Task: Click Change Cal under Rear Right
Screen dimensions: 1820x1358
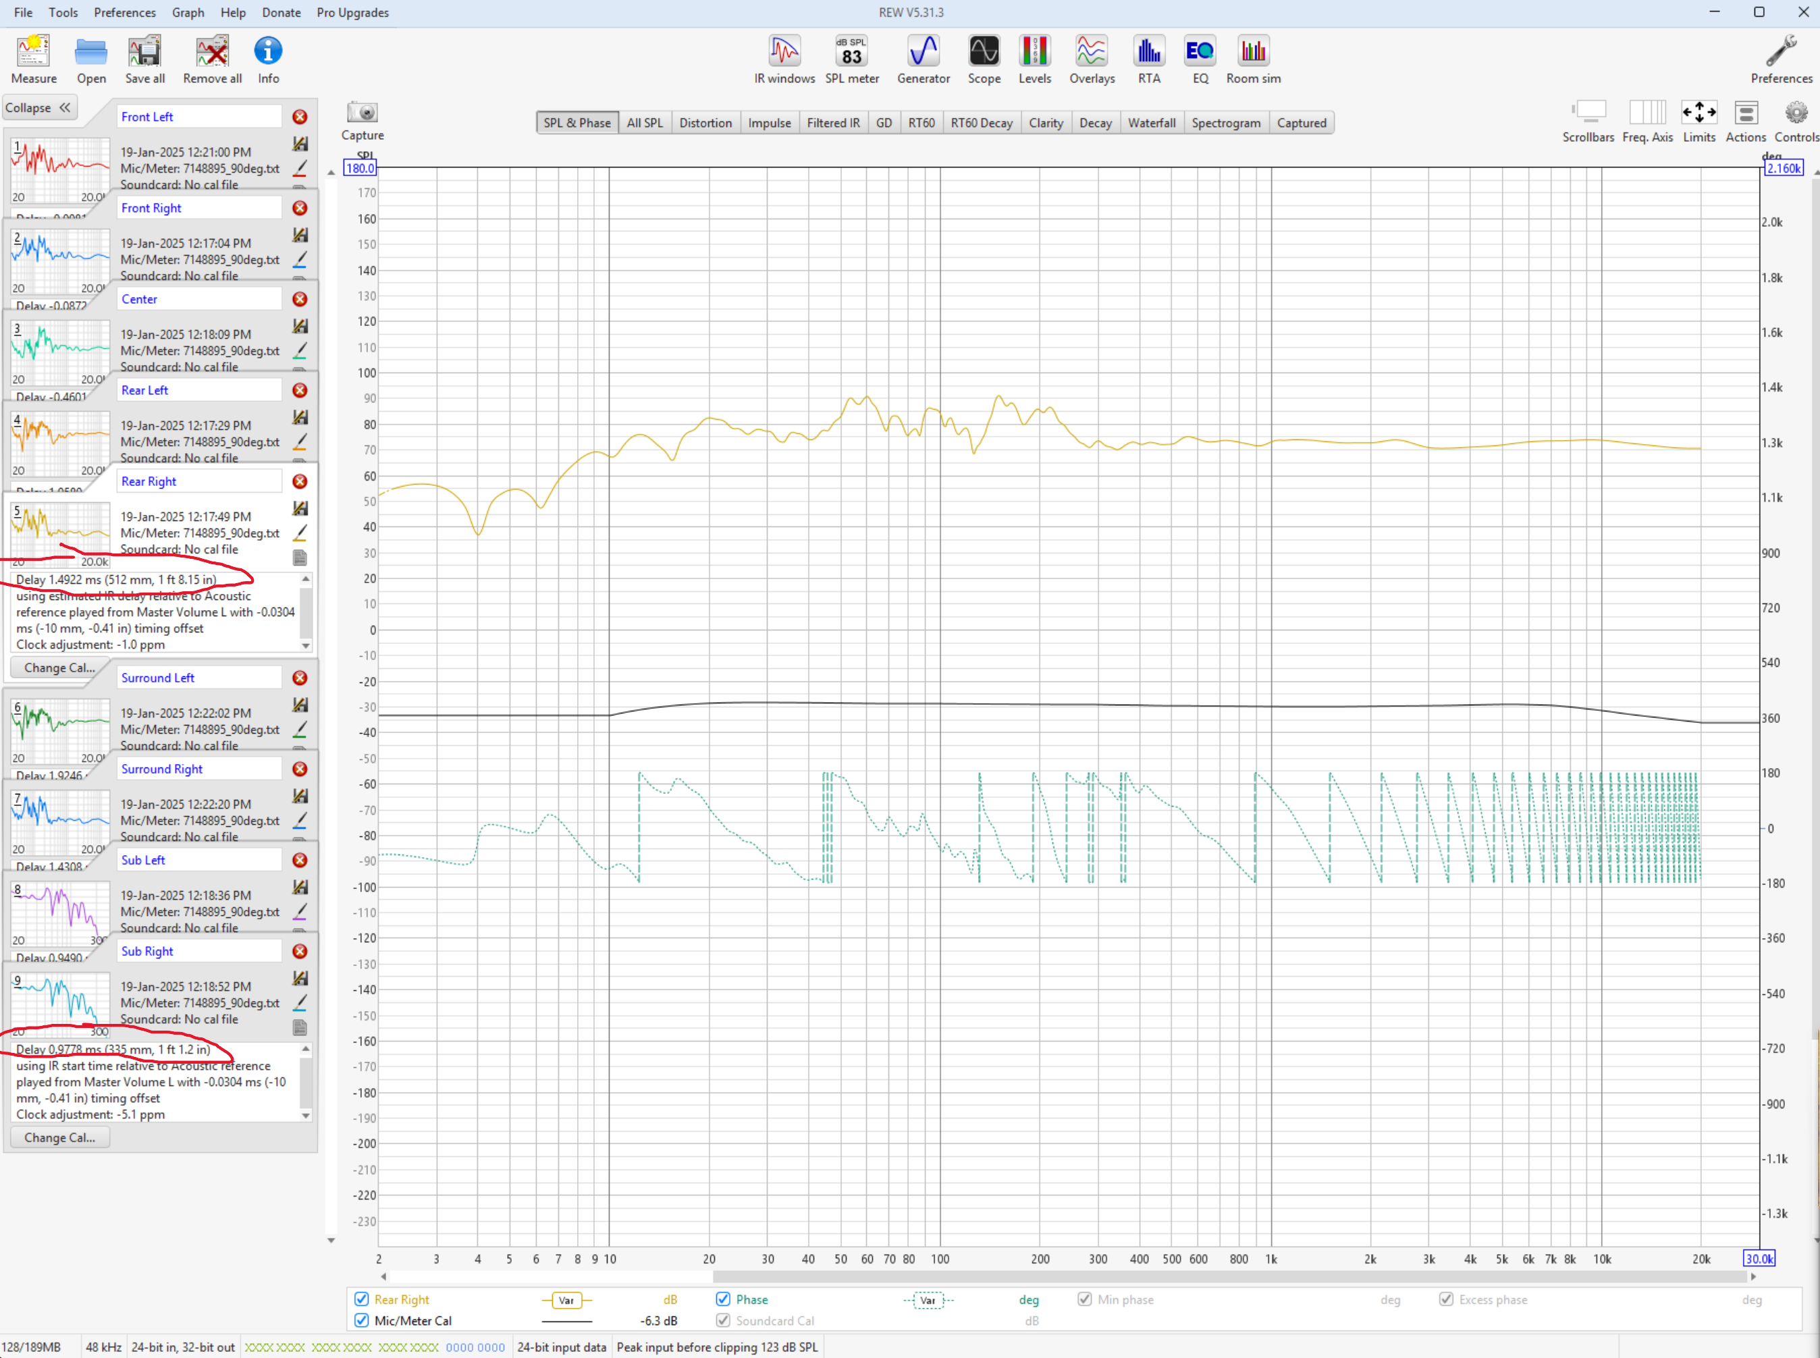Action: (x=60, y=668)
